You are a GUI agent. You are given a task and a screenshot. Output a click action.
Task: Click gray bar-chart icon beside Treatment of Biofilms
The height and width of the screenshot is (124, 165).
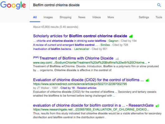click(x=117, y=59)
